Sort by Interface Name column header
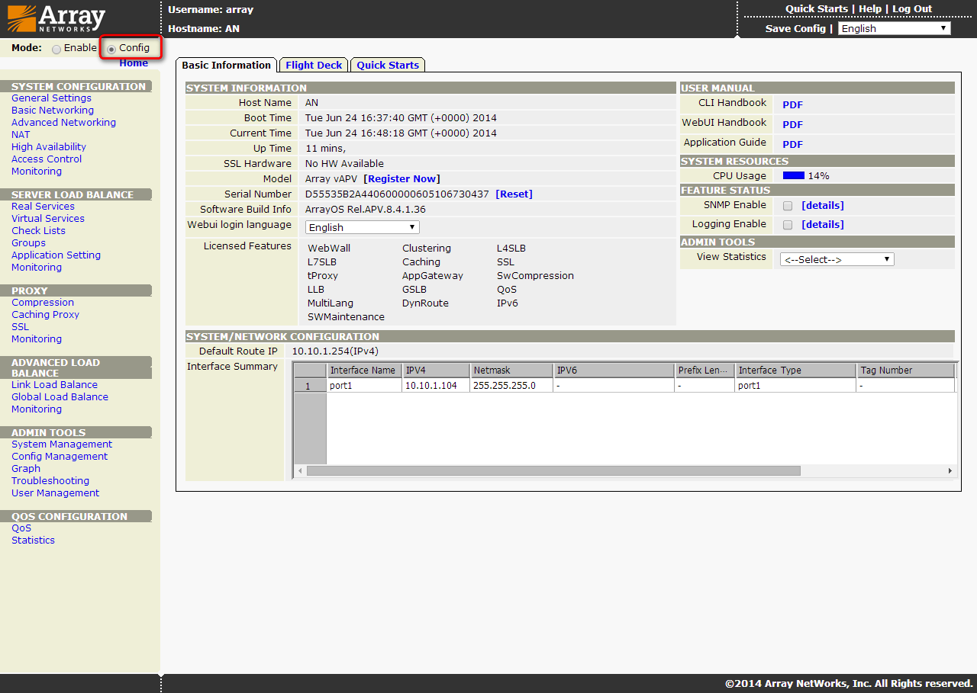977x693 pixels. [x=365, y=371]
